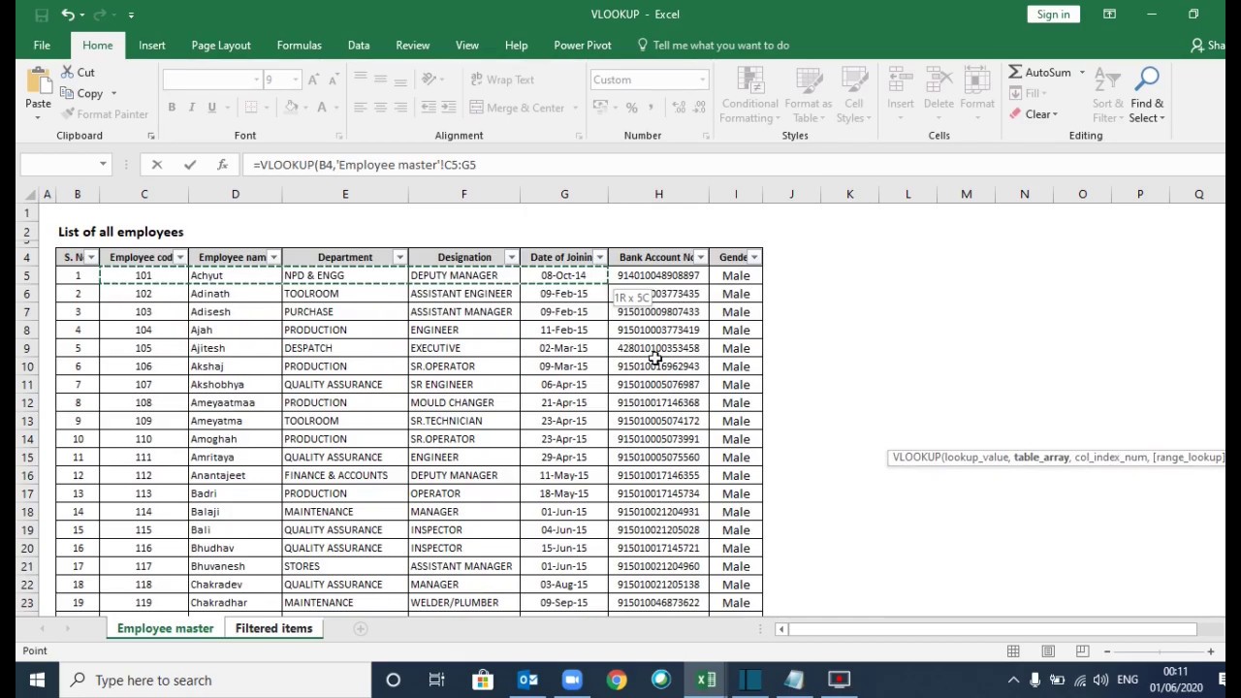Open the Department column filter dropdown
Viewport: 1241px width, 698px height.
(x=399, y=257)
